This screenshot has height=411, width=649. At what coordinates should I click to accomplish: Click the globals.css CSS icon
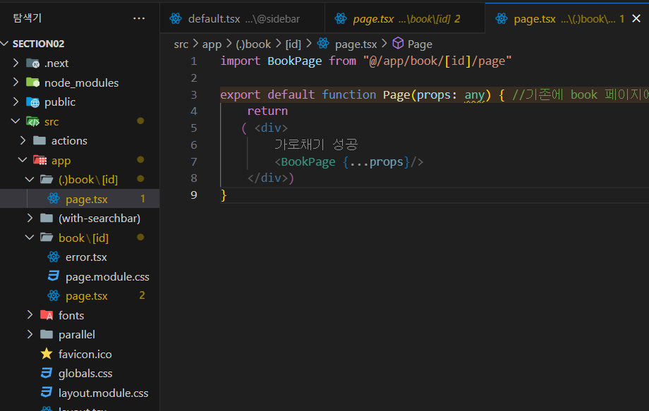pyautogui.click(x=47, y=373)
